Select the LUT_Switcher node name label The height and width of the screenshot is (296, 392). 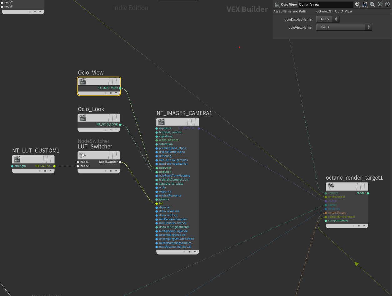[95, 147]
